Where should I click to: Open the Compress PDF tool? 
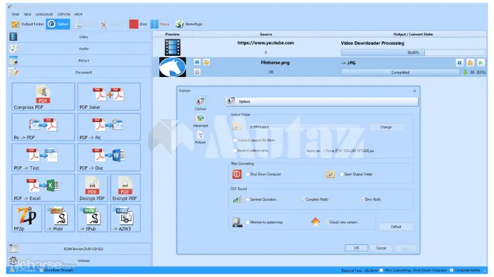(x=43, y=97)
